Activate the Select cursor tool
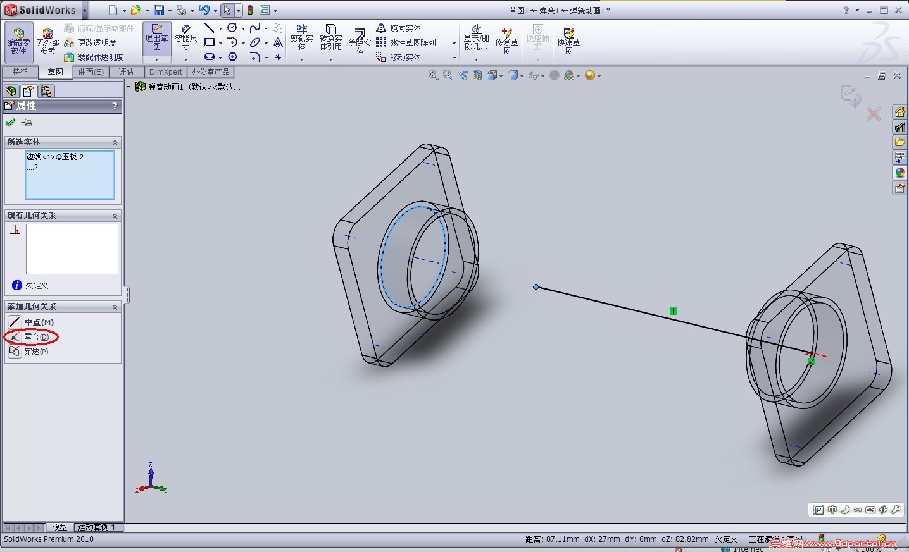 pos(227,10)
